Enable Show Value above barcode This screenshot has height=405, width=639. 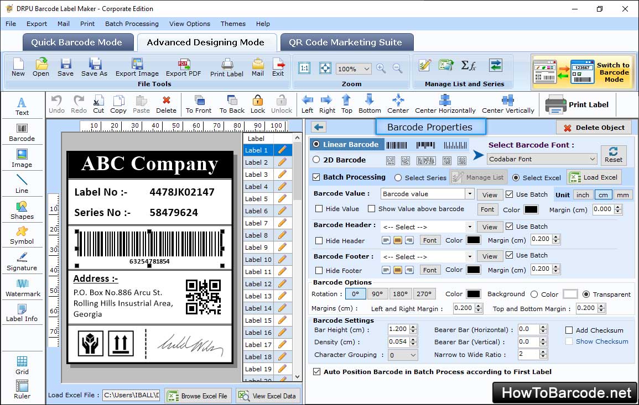pyautogui.click(x=371, y=208)
